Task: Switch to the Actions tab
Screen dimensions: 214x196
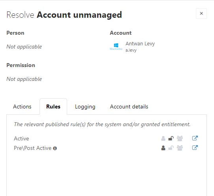Action: [22, 106]
